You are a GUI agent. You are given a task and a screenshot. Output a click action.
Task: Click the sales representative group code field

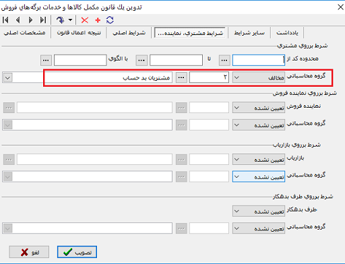click(209, 125)
